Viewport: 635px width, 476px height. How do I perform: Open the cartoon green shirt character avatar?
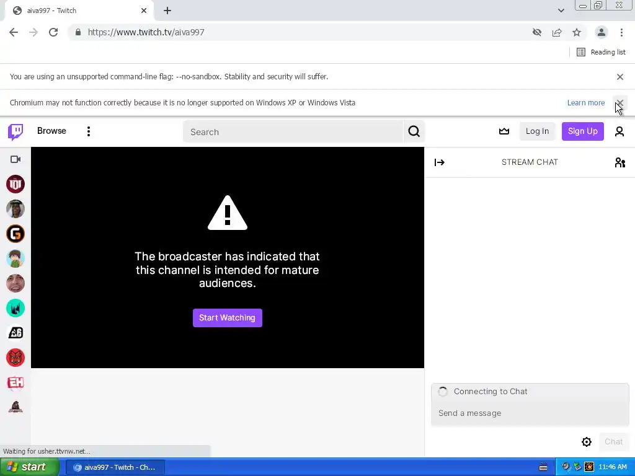(16, 258)
